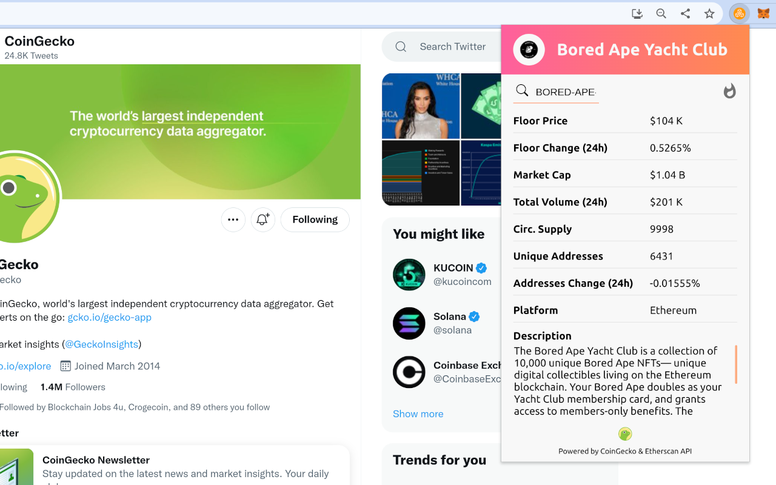
Task: Click the Unique Addresses value 6431
Action: [661, 256]
